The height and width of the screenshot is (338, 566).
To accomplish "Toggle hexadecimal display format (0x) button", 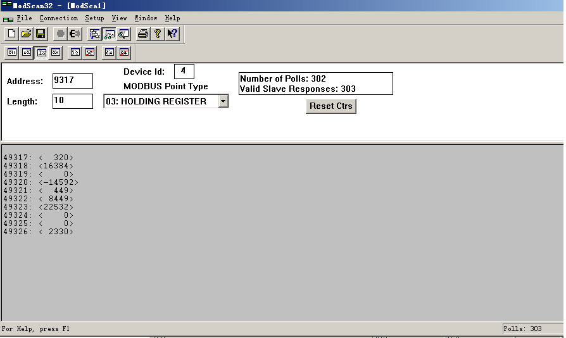I will click(56, 53).
